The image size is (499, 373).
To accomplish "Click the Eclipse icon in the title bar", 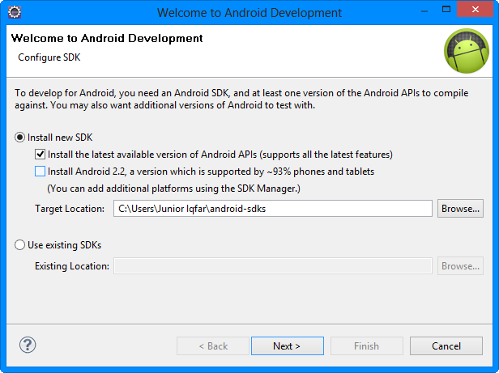I will [15, 12].
